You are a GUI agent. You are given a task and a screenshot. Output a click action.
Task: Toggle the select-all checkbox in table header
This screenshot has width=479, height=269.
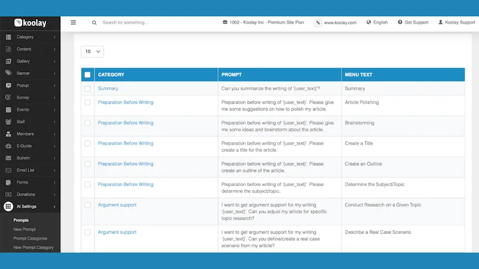tap(87, 75)
